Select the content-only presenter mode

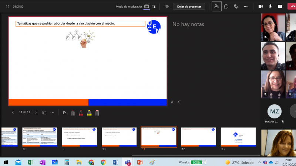[x=147, y=6]
